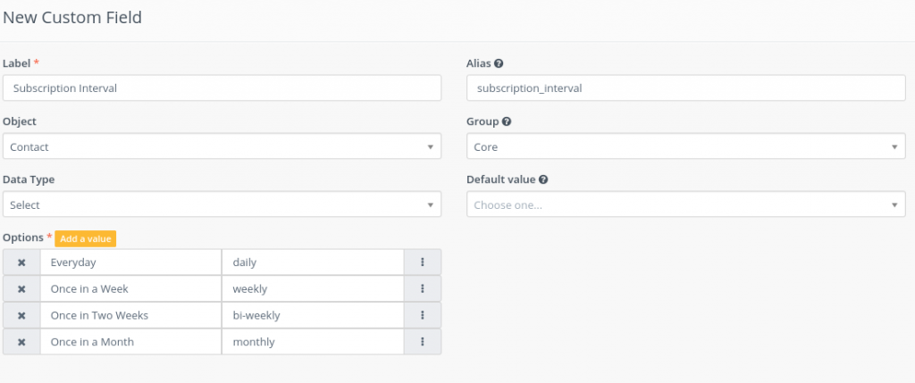Image resolution: width=915 pixels, height=383 pixels.
Task: Click the drag handle for the daily row
Action: click(x=423, y=262)
